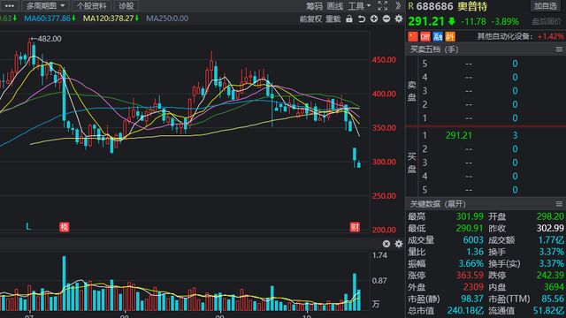566x318 pixels.
Task: Click the double chevron collapse icon
Action: pos(398,6)
